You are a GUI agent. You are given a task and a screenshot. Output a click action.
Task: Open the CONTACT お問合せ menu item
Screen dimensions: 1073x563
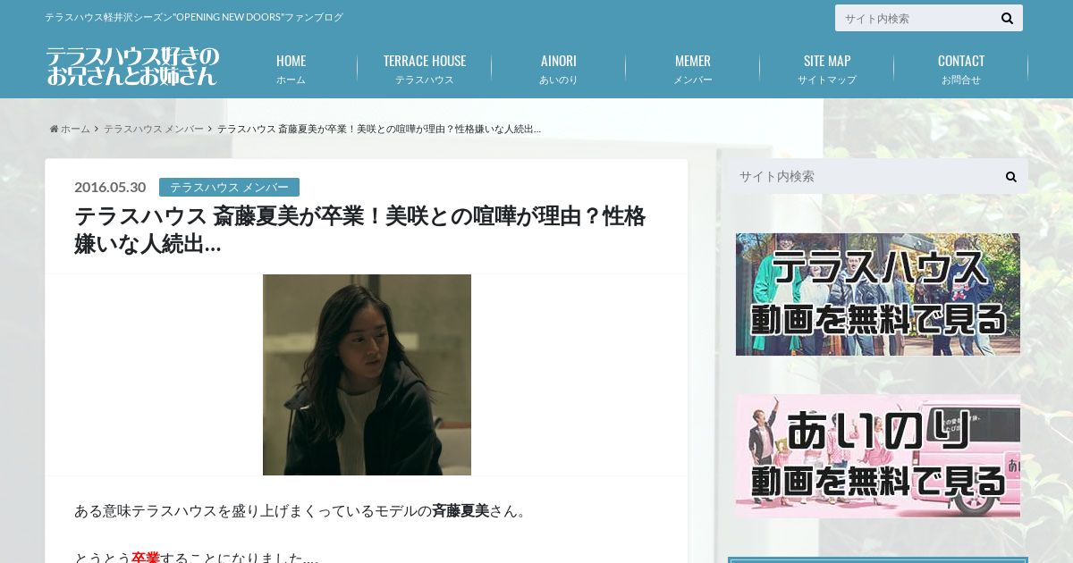[x=961, y=69]
